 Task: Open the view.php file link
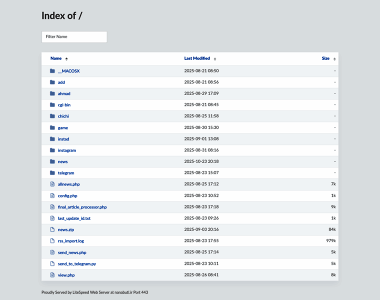click(x=66, y=275)
